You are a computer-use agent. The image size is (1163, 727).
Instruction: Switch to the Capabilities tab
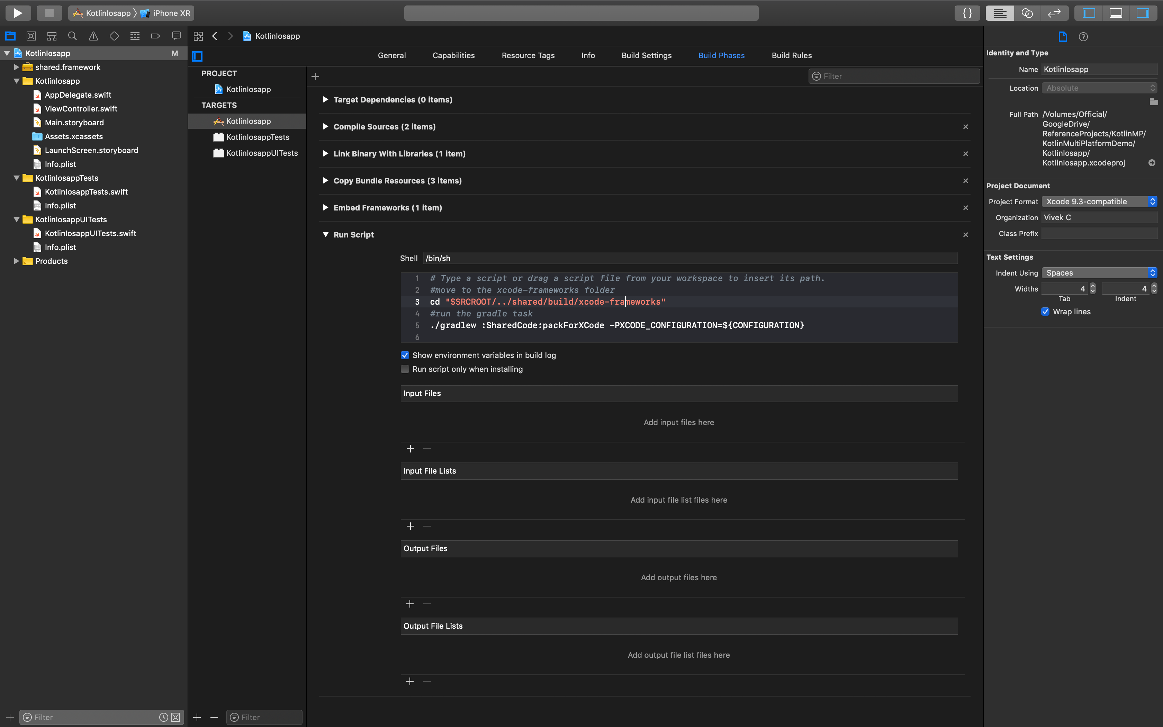[x=453, y=55]
